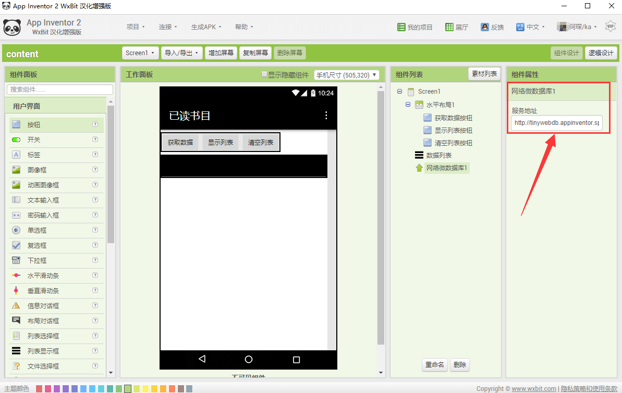Choose the 标签 label component icon

[16, 155]
